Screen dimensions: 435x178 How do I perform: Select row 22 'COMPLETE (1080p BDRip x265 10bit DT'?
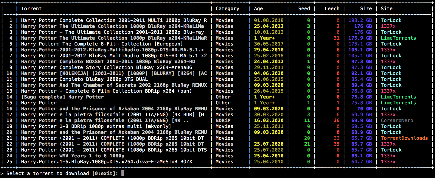113,144
